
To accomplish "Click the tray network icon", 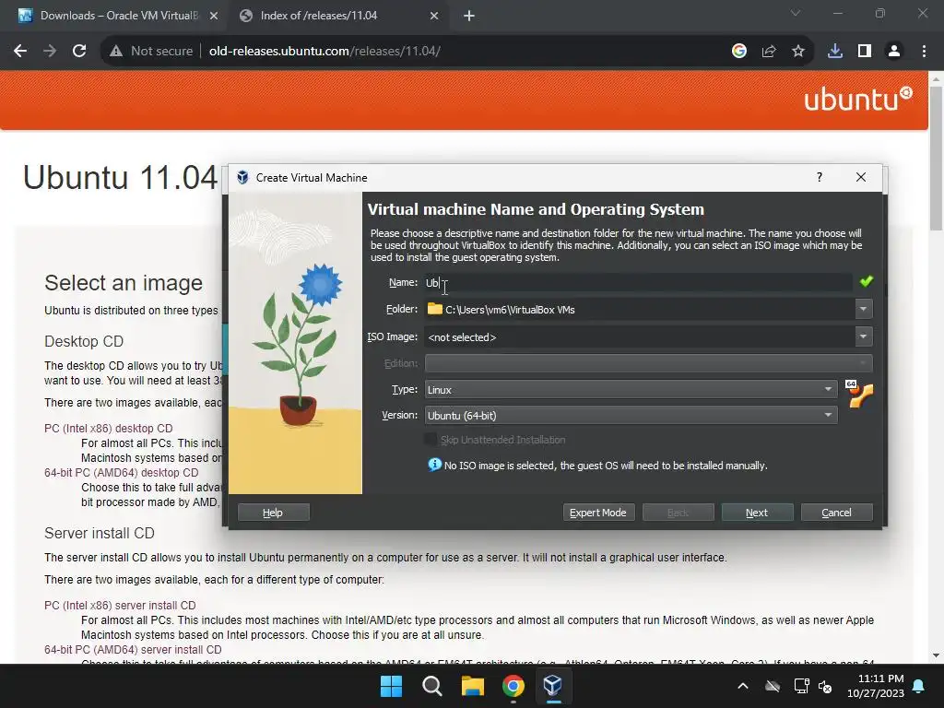I will pyautogui.click(x=801, y=686).
